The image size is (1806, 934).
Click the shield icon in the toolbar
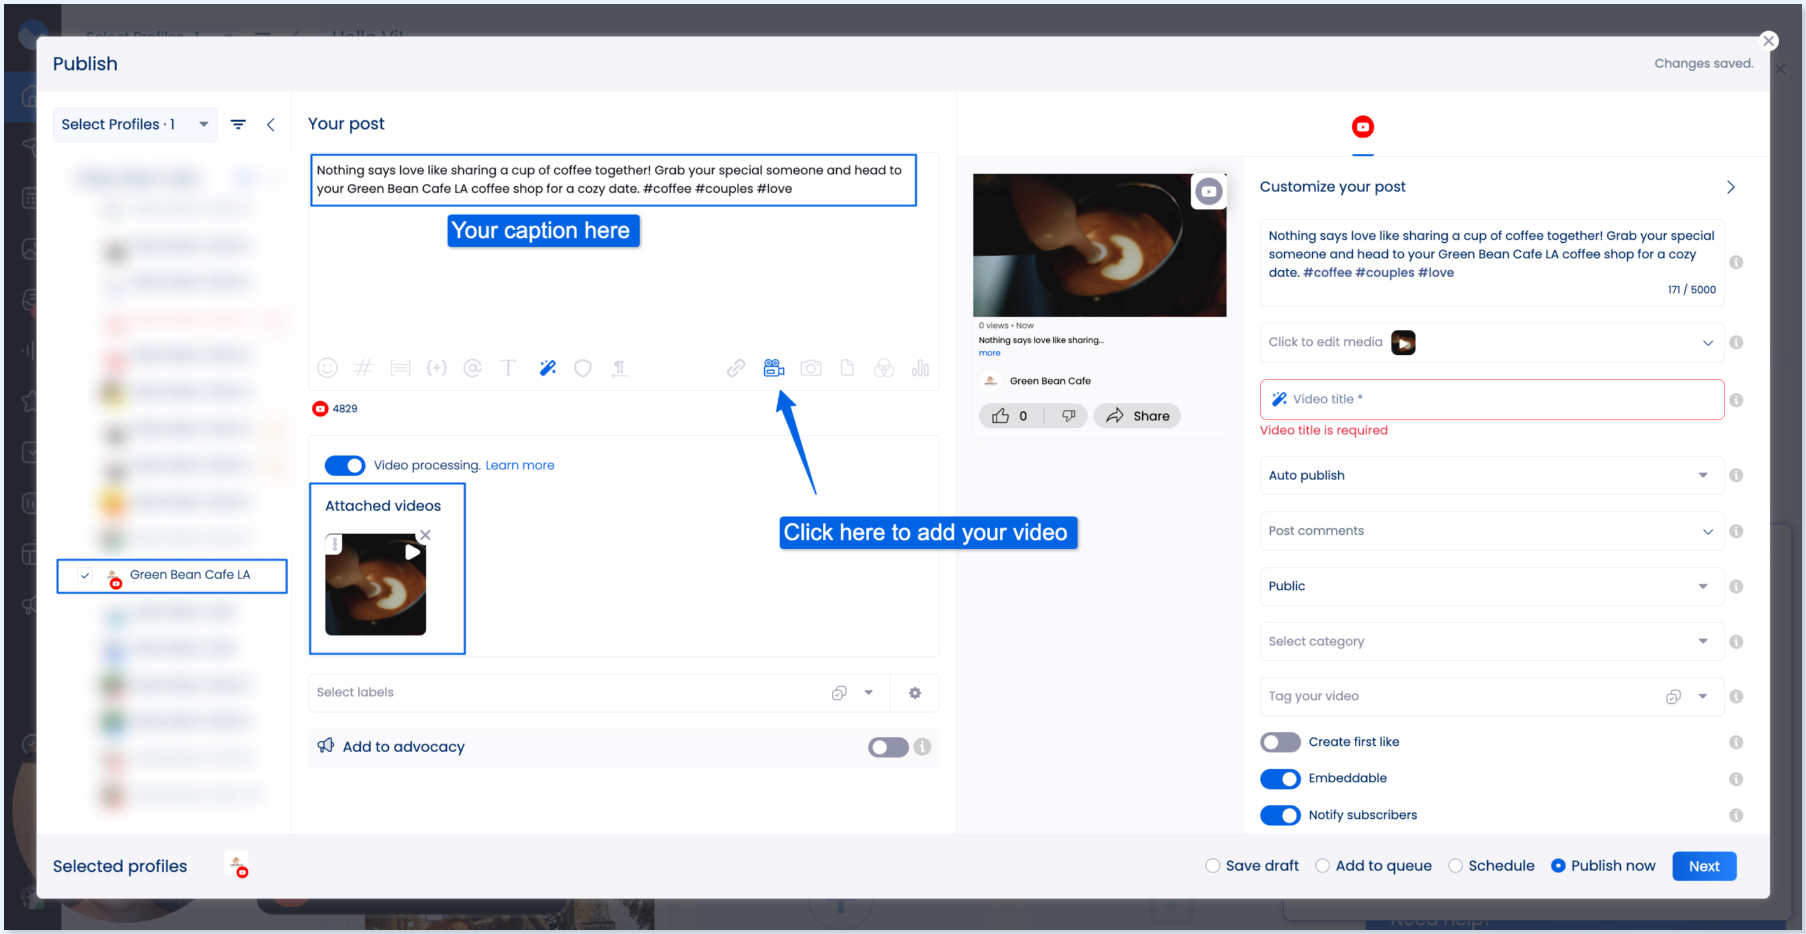(583, 368)
